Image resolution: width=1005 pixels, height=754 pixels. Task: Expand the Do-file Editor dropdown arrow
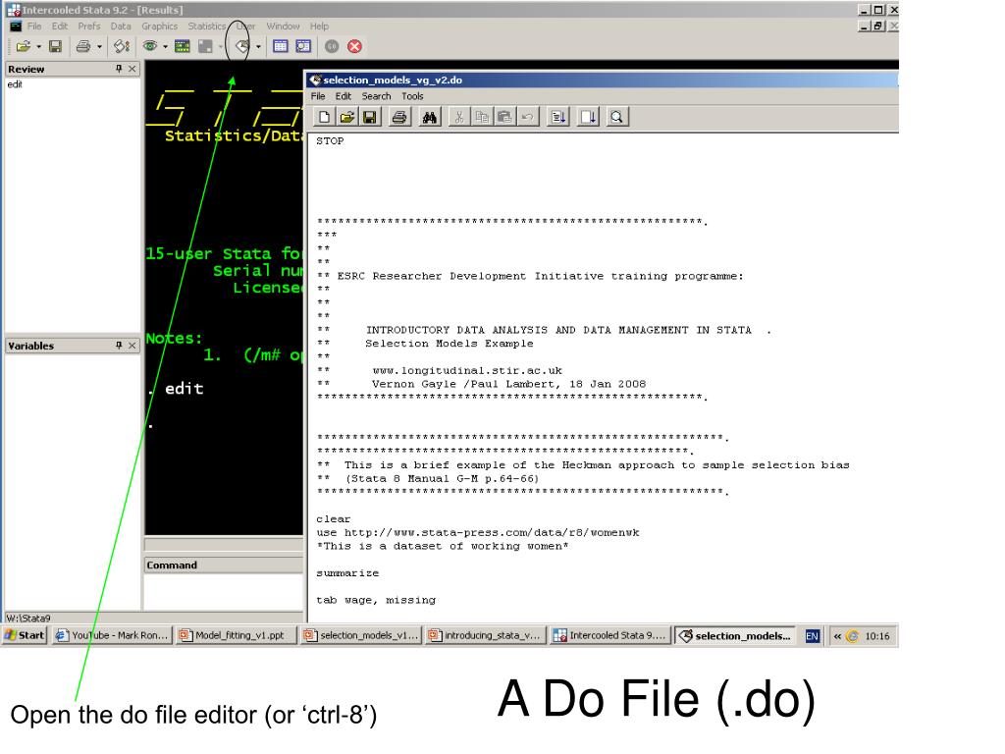click(x=258, y=47)
